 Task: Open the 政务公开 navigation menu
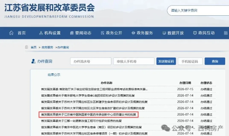[114, 33]
